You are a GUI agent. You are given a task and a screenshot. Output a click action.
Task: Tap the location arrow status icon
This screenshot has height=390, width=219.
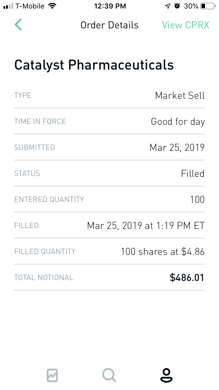(x=167, y=6)
